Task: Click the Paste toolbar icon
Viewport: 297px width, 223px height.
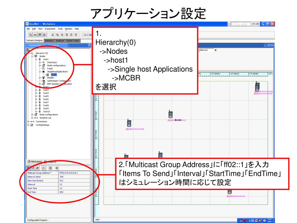Action: tap(62, 35)
